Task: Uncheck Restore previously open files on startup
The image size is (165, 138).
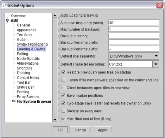Action: (63, 72)
